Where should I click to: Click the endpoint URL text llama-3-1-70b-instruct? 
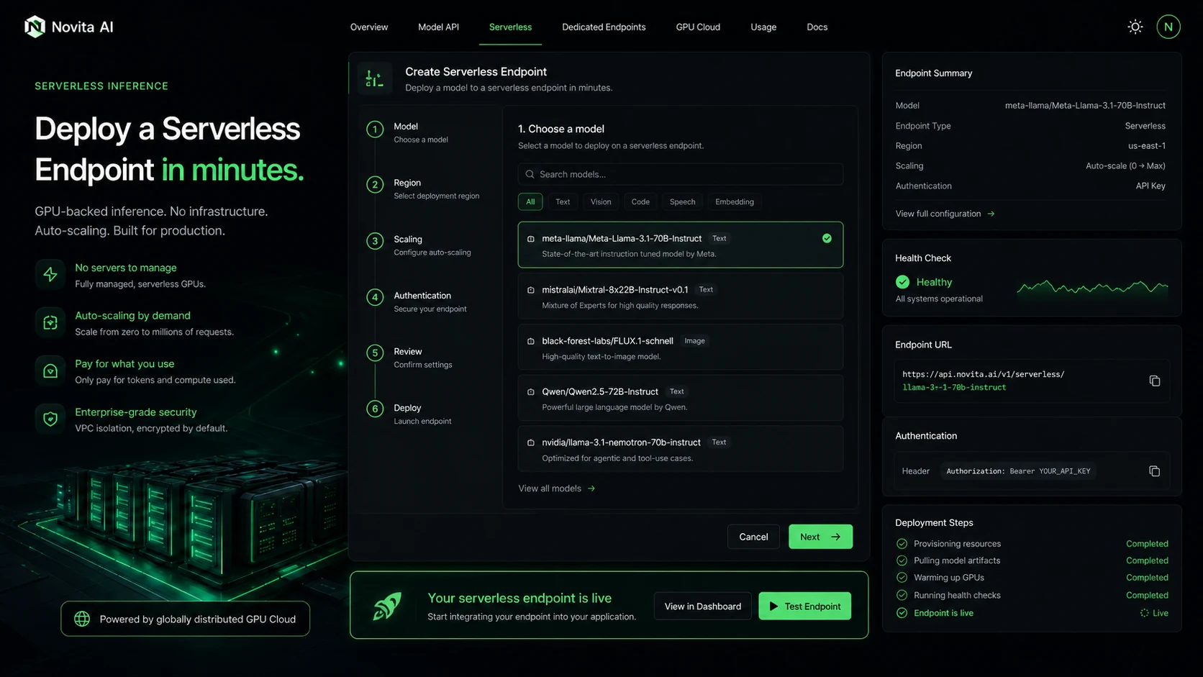(954, 388)
